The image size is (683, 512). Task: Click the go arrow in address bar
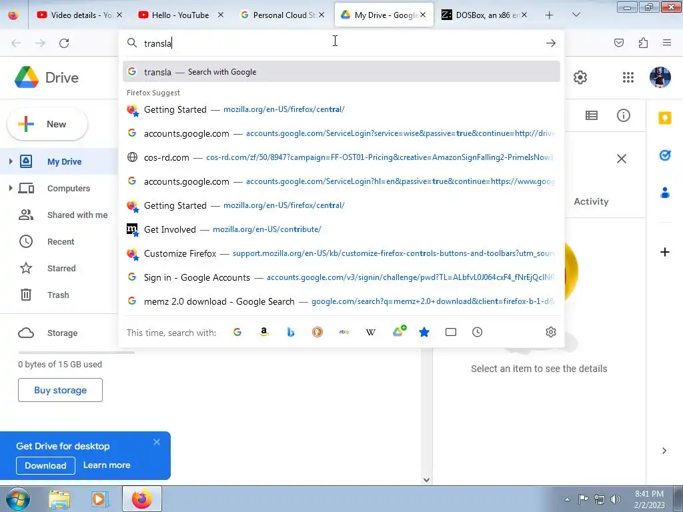551,43
